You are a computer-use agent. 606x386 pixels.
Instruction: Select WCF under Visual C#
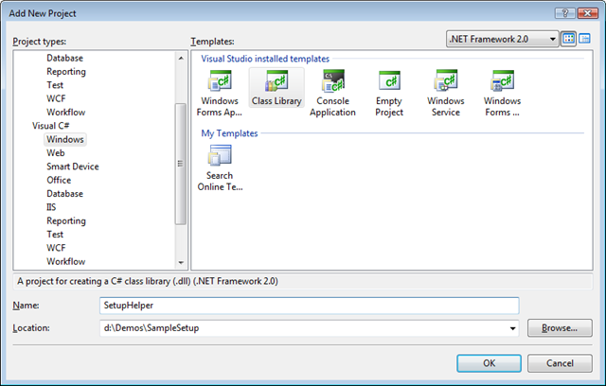tap(56, 248)
